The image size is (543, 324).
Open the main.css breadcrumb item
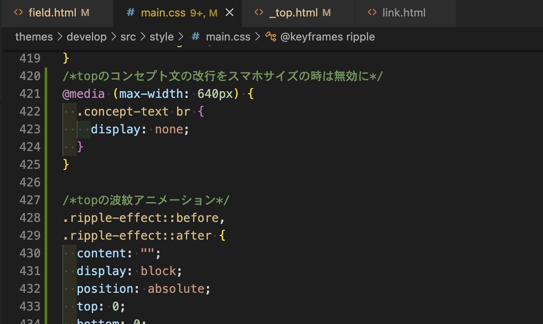[228, 37]
